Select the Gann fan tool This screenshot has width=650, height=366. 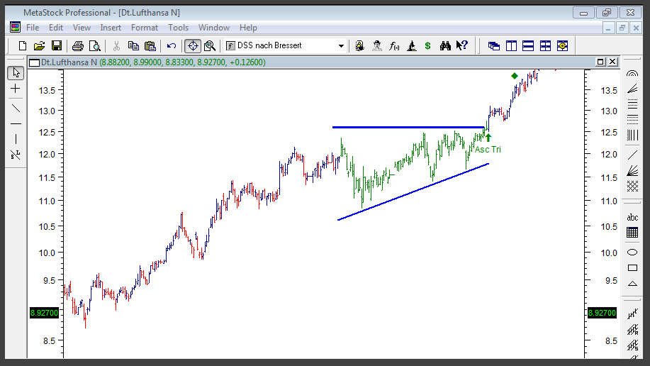point(632,170)
